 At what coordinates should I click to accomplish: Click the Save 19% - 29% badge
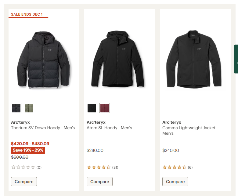28,150
